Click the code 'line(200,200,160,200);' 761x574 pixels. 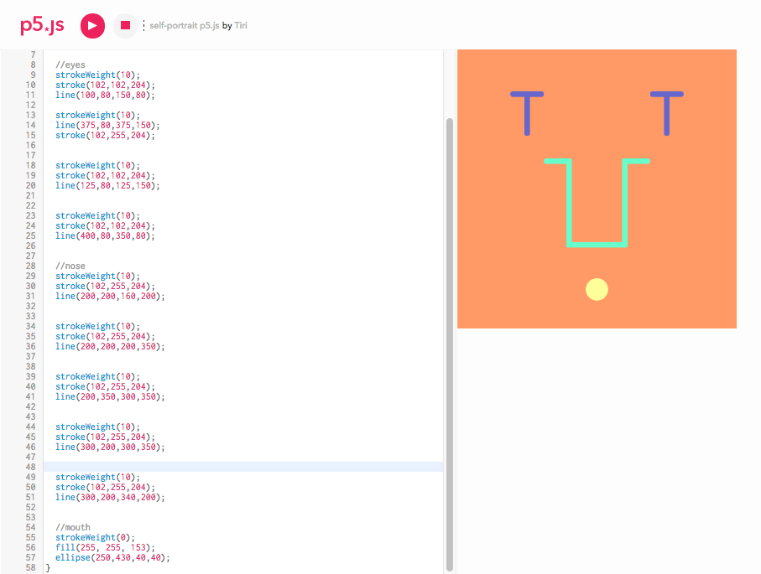110,296
